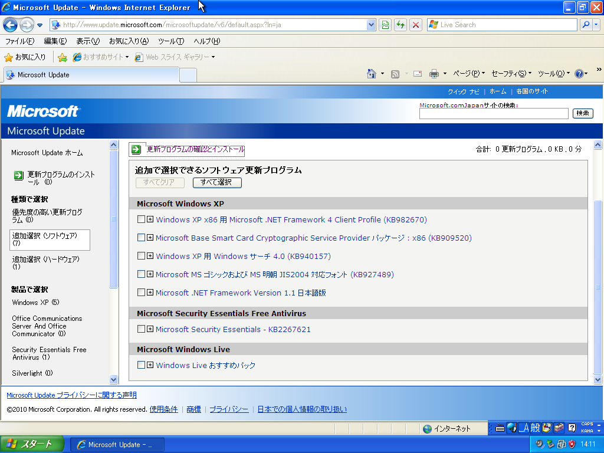Click the Read mail envelope icon
Image resolution: width=604 pixels, height=453 pixels.
pos(418,74)
